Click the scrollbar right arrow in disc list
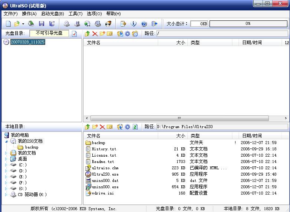 click(286, 118)
